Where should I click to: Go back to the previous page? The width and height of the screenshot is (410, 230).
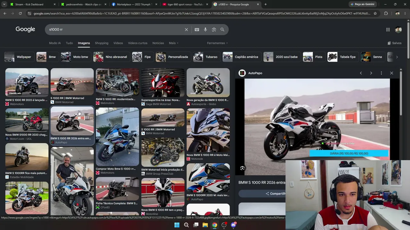tap(5, 13)
